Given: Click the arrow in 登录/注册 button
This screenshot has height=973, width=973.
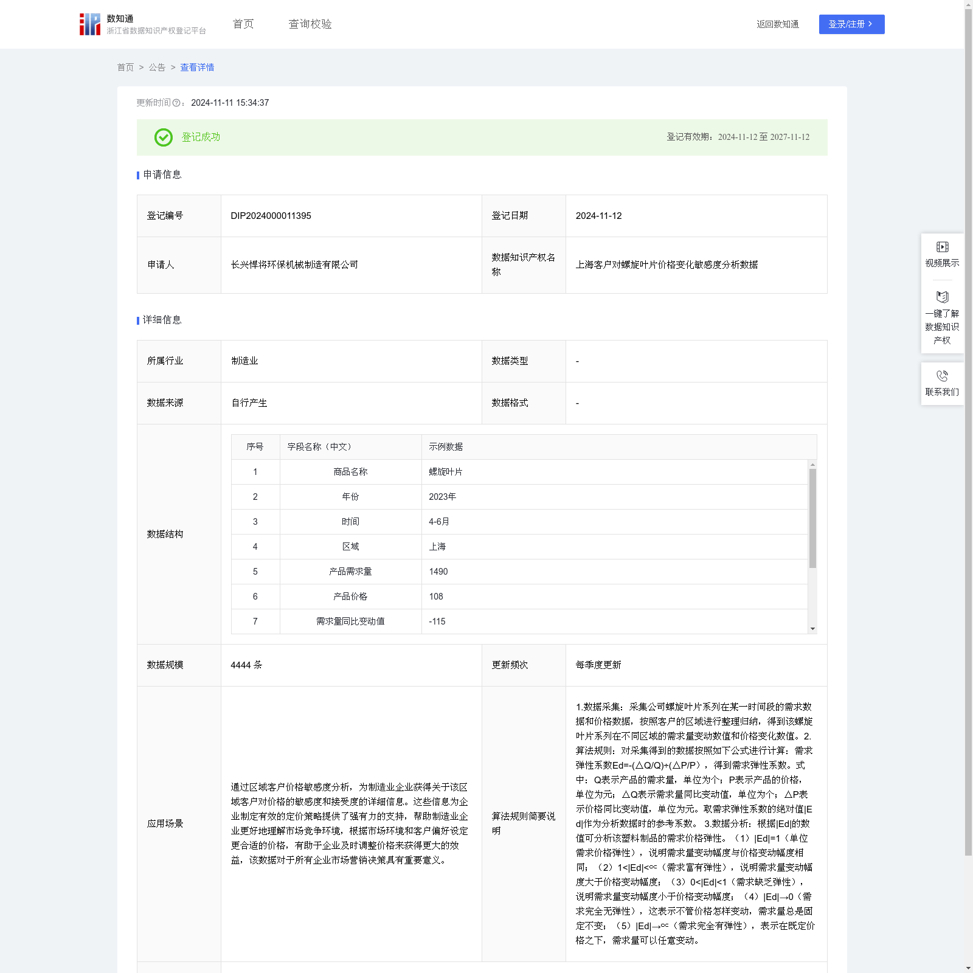Looking at the screenshot, I should [x=870, y=24].
